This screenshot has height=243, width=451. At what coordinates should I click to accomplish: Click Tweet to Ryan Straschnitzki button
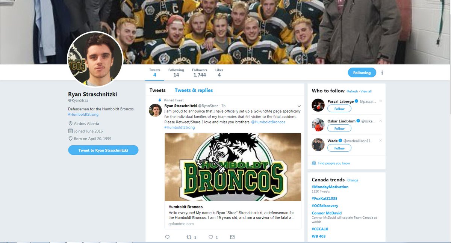pyautogui.click(x=103, y=150)
